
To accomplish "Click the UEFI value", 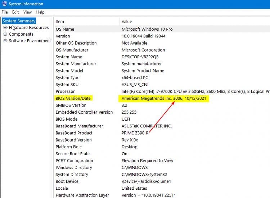I will click(x=126, y=119).
